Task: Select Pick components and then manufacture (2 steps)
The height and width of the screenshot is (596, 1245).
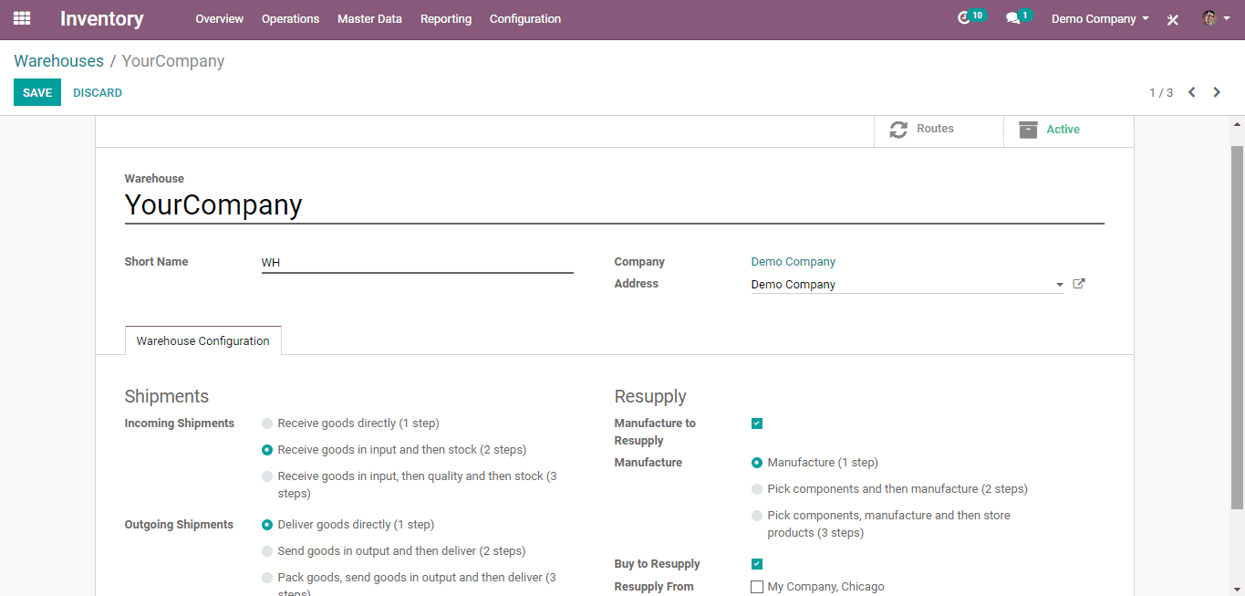Action: (x=757, y=489)
